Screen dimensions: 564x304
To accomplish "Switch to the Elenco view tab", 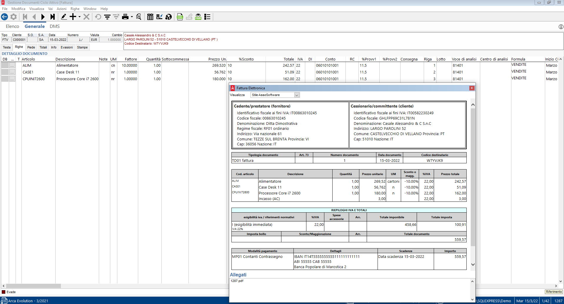I will point(13,26).
